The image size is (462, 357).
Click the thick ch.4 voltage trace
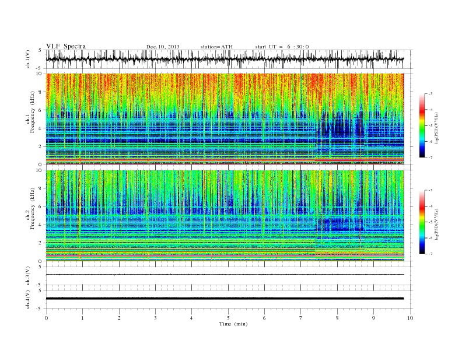pyautogui.click(x=225, y=299)
